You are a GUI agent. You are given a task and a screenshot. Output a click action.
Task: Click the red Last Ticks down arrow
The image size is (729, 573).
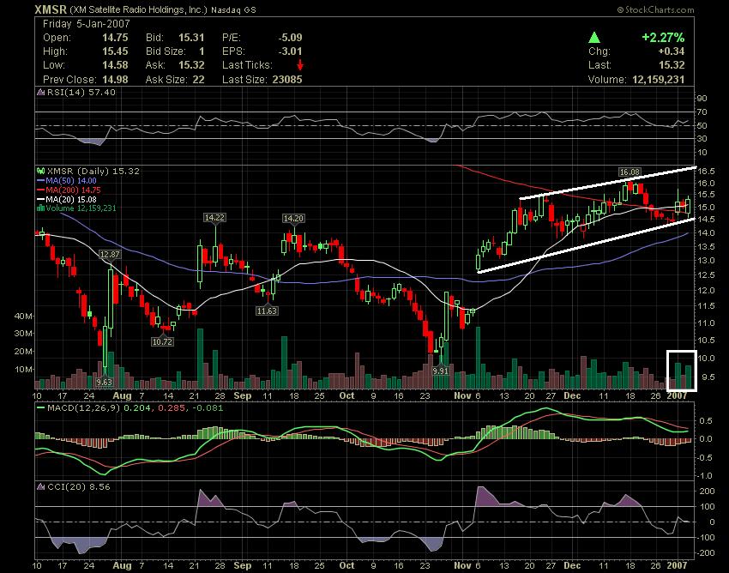[300, 64]
